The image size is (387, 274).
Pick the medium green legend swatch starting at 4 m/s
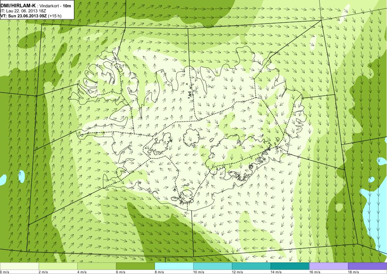point(97,266)
